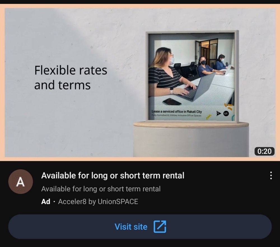Viewport: 280px width, 247px height.
Task: Open Acceler8 by UnionSPACE advertiser name
Action: 98,202
